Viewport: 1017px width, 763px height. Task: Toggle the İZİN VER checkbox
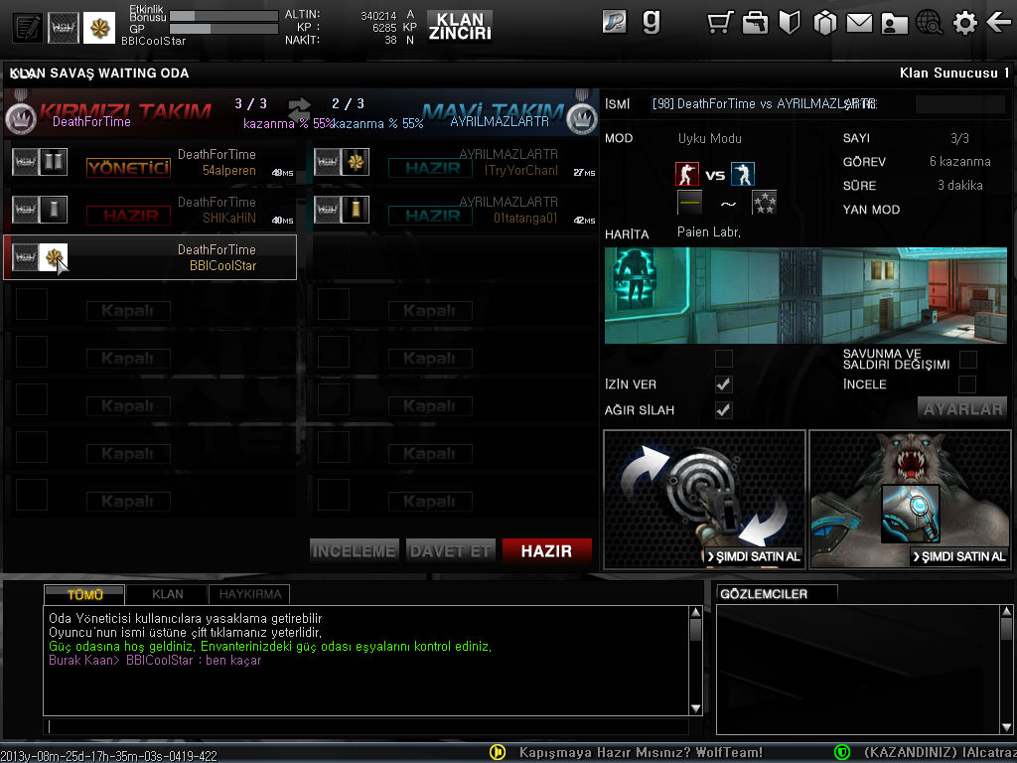[x=724, y=384]
